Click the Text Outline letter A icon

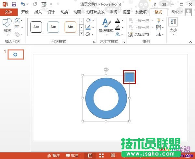(x=118, y=28)
